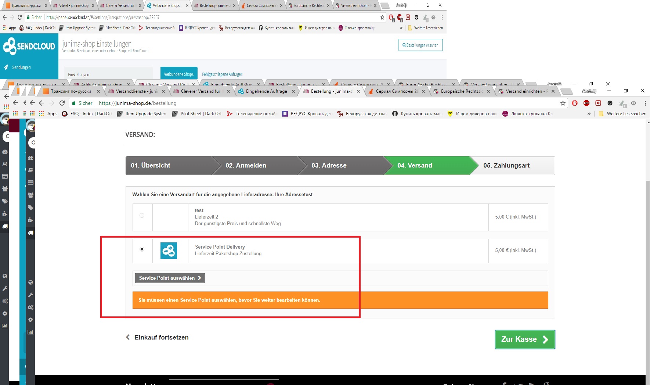This screenshot has height=385, width=650.
Task: Open Adblock Plus in the junima-shop window
Action: [586, 103]
